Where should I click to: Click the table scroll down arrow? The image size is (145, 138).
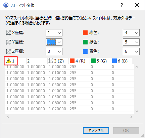tap(137, 111)
